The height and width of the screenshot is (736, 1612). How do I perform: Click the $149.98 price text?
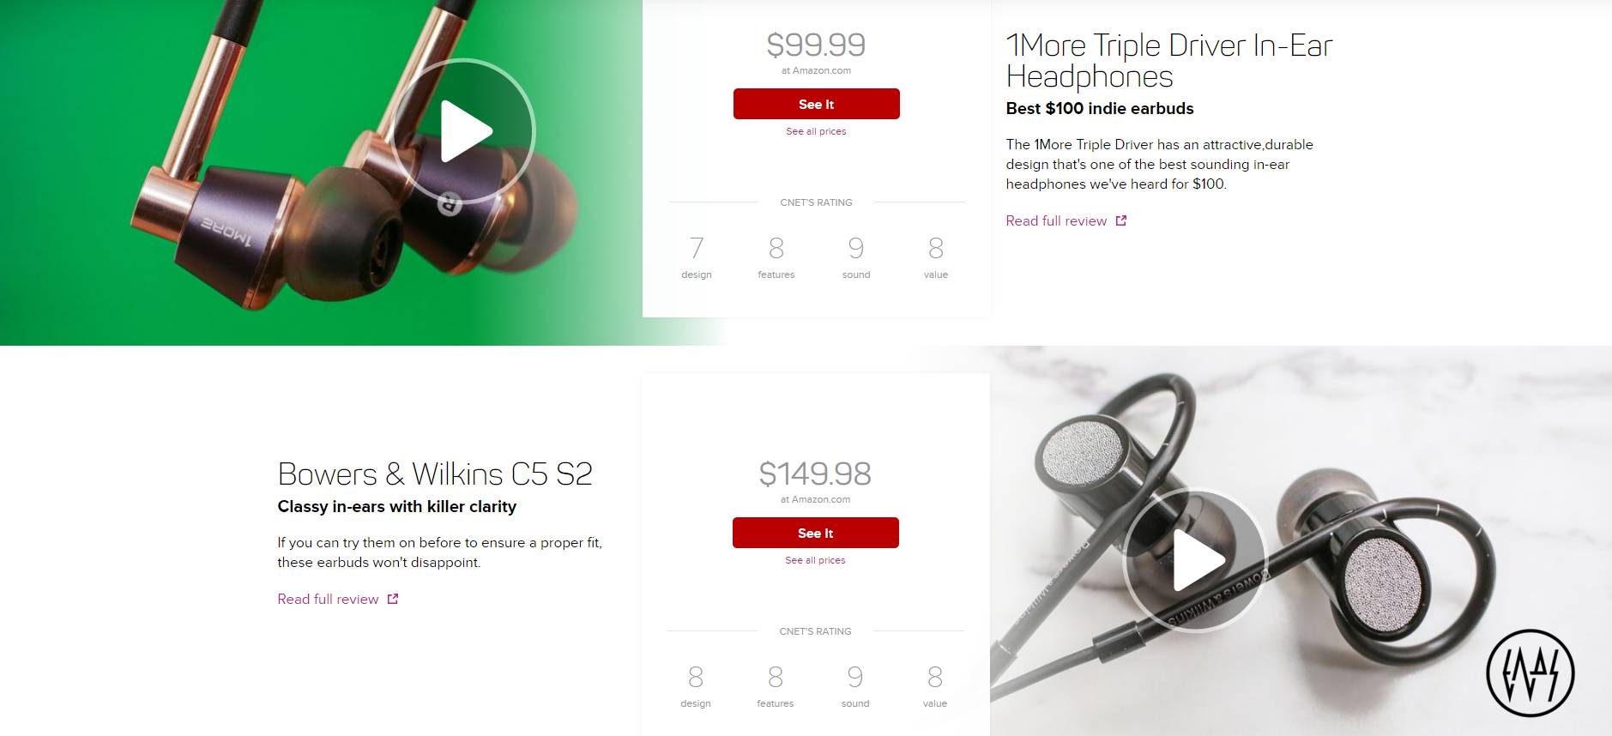click(x=815, y=474)
